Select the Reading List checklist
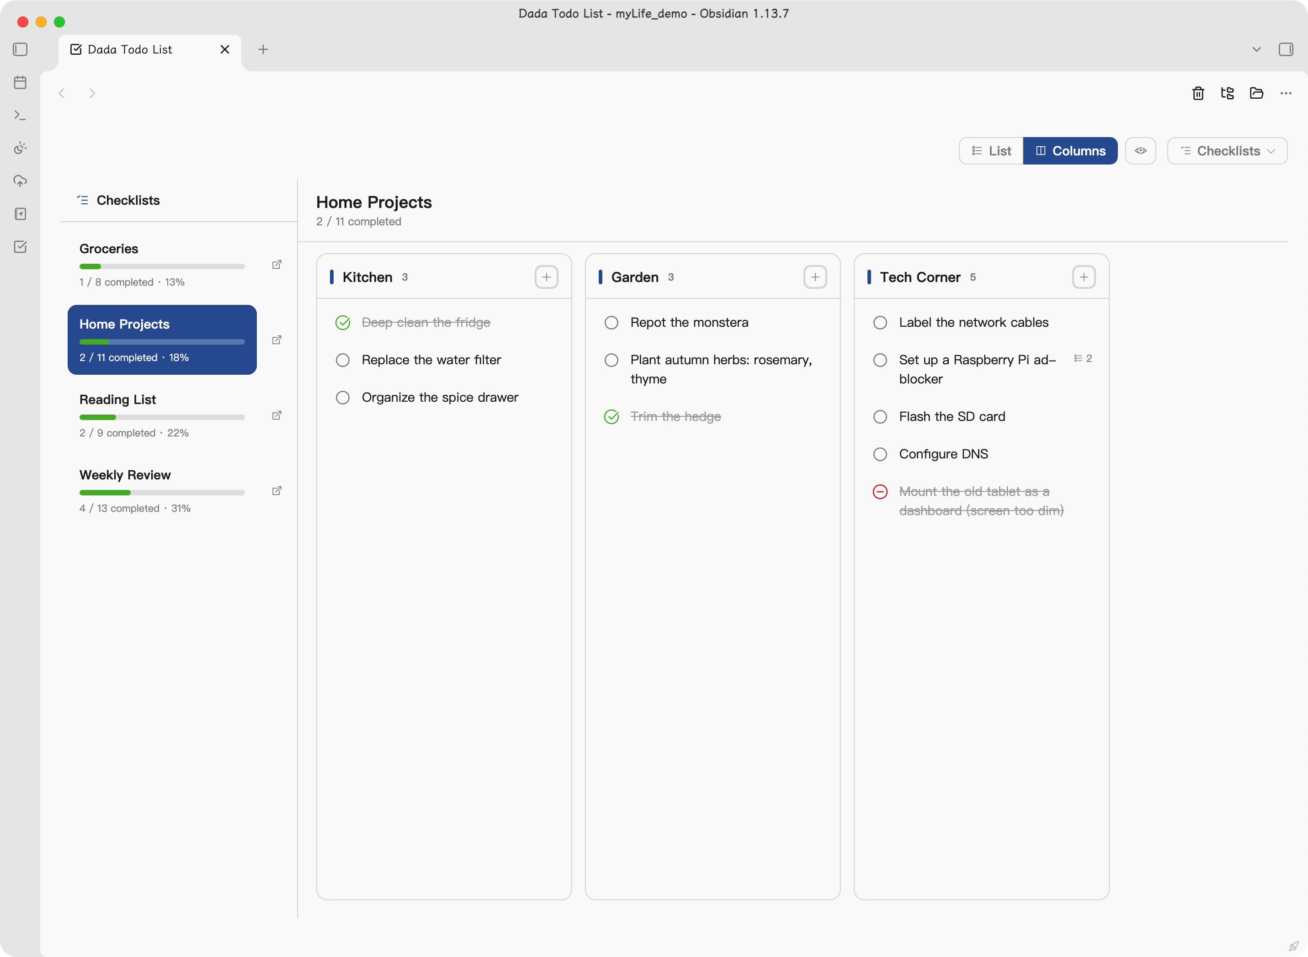 [x=162, y=415]
